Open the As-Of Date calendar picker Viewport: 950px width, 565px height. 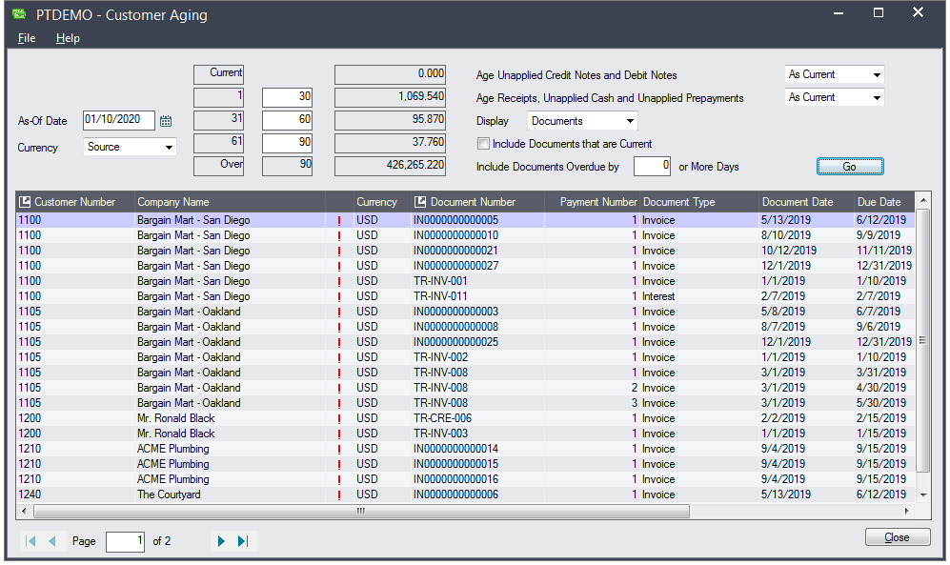tap(166, 121)
